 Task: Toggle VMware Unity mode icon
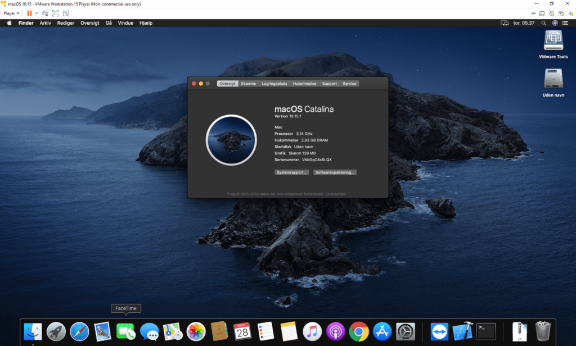pos(66,13)
